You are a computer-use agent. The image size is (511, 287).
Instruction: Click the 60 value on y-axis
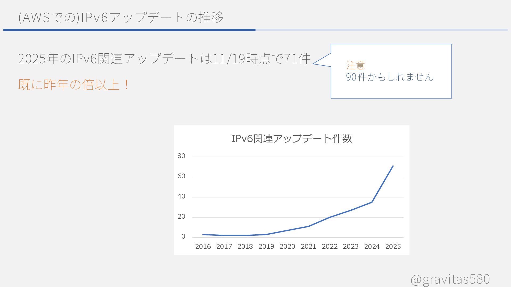coord(181,176)
